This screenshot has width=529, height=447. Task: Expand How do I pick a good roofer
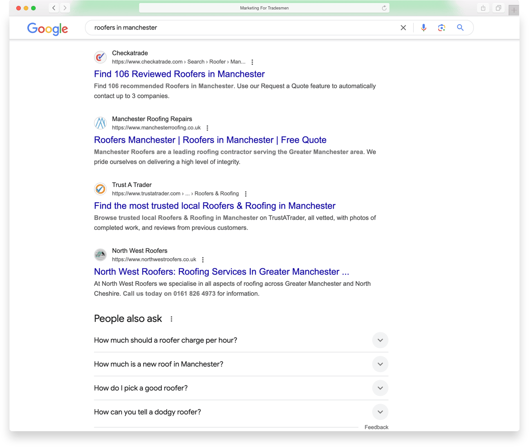[x=241, y=388]
